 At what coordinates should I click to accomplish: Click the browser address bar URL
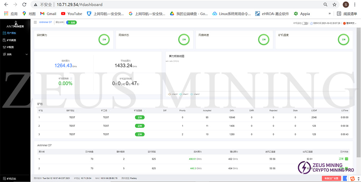pos(79,5)
